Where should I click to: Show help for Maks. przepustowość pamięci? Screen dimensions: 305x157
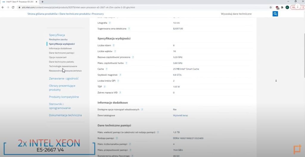click(x=130, y=150)
